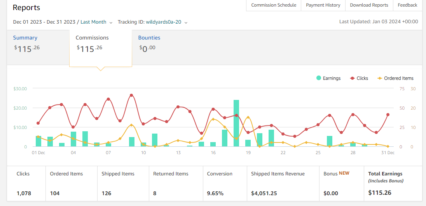Click the 16 date label on the x-axis
This screenshot has height=206, width=426.
(213, 153)
